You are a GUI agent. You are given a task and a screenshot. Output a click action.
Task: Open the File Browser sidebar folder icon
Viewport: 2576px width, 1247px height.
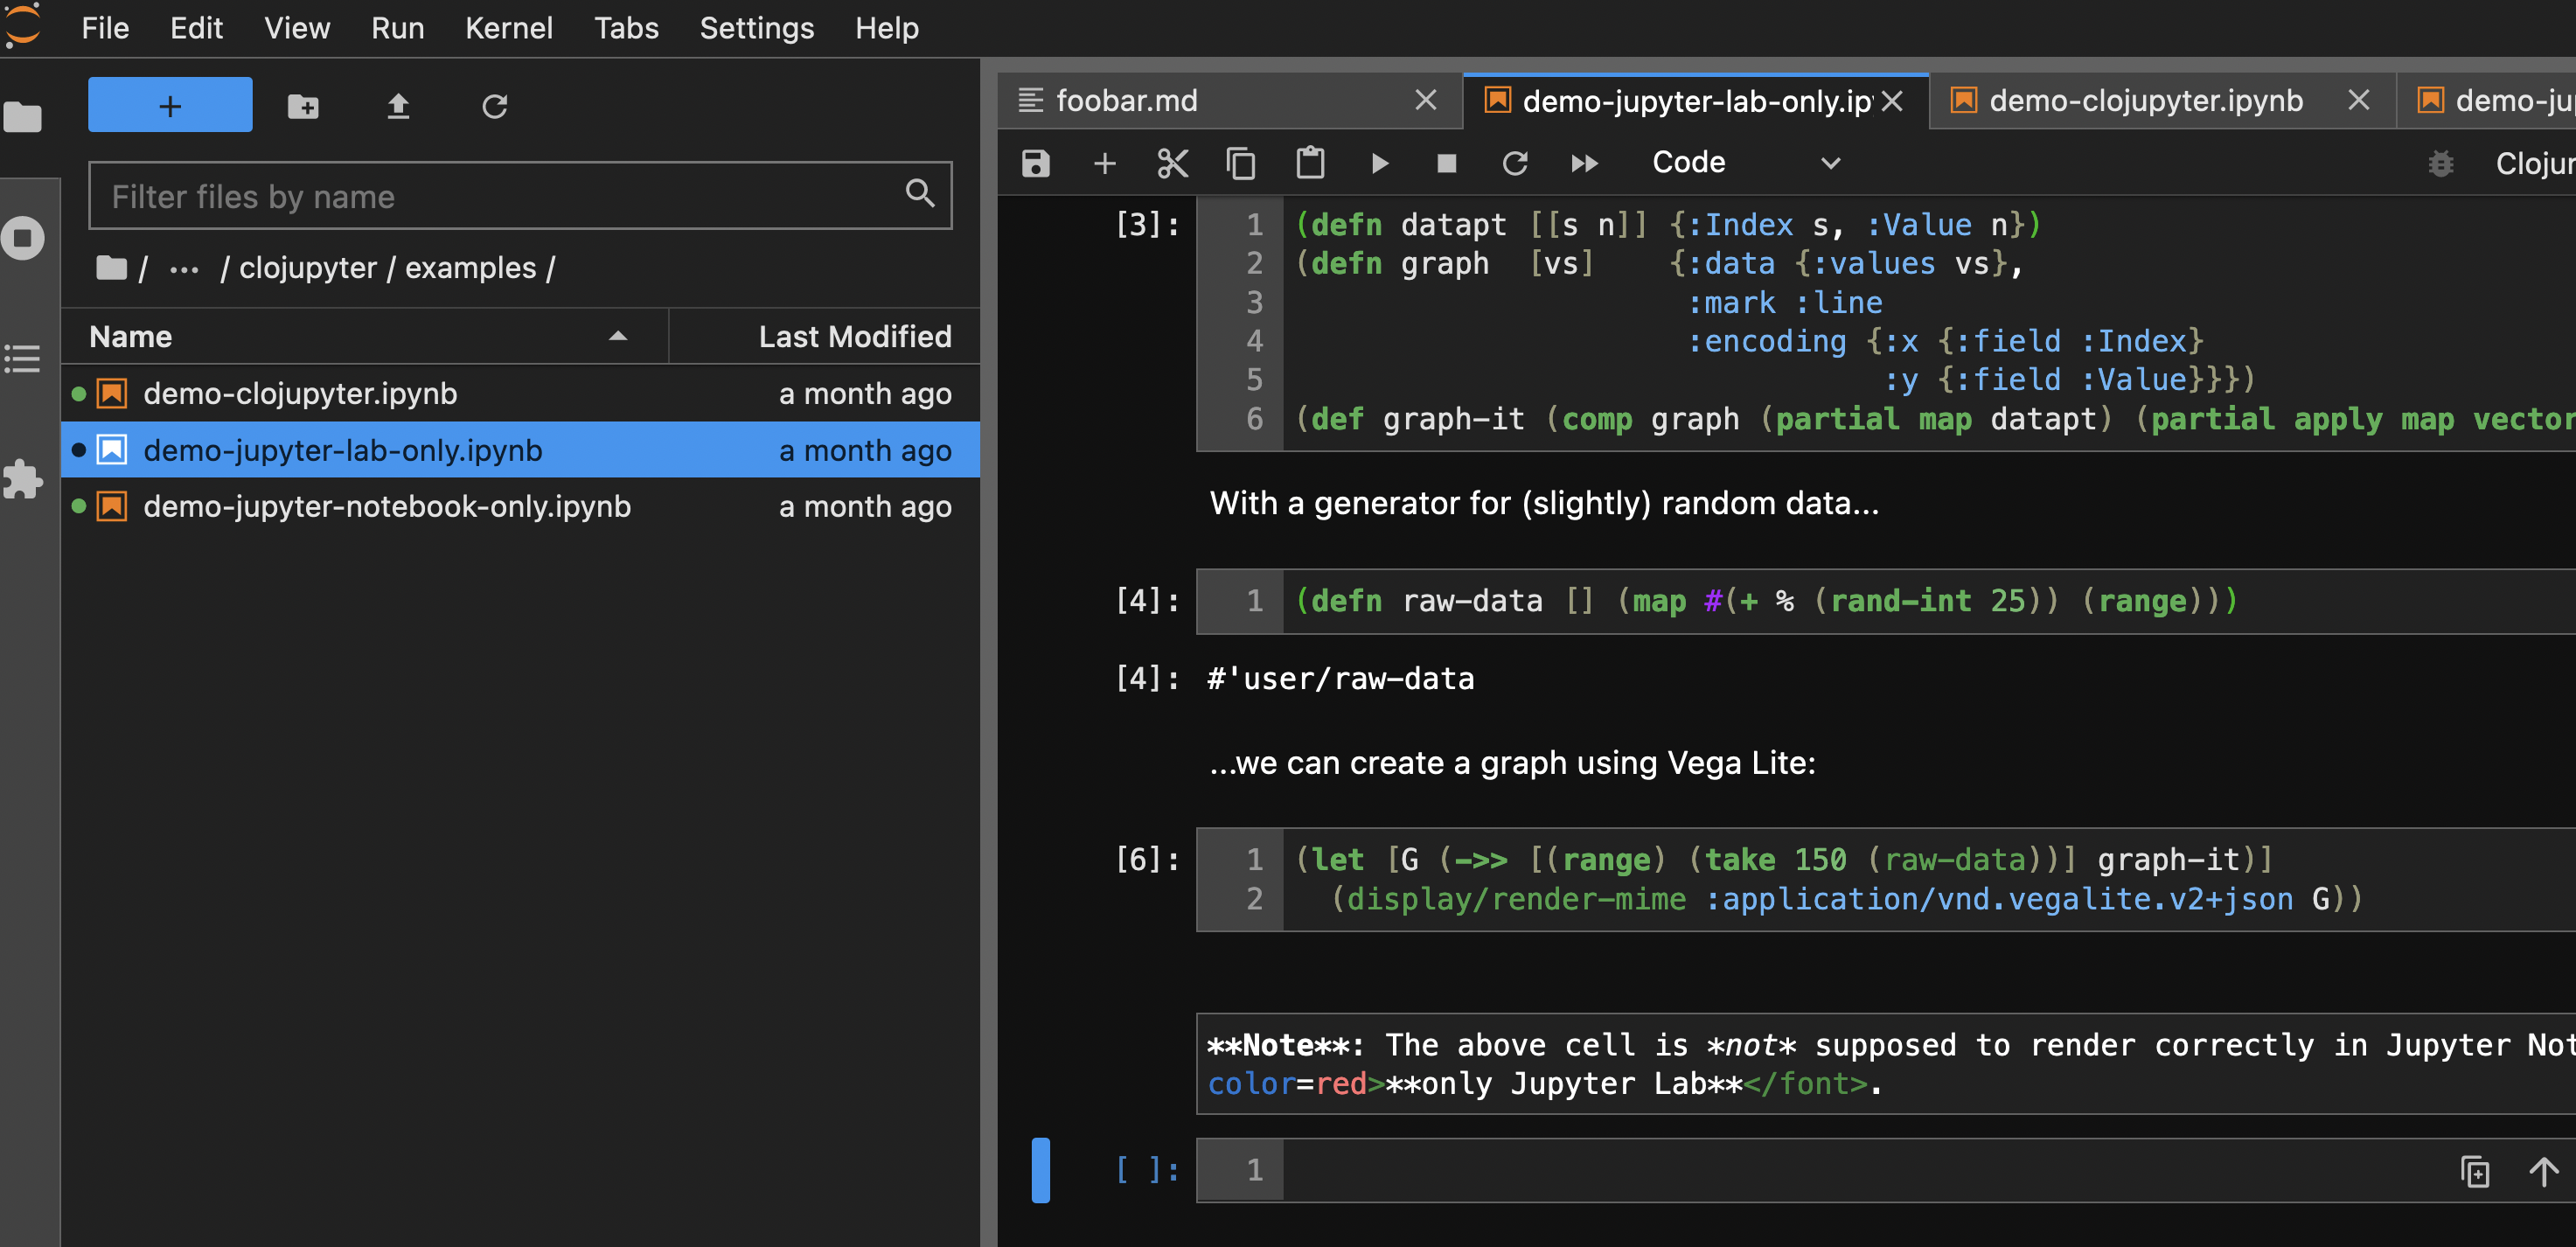23,117
